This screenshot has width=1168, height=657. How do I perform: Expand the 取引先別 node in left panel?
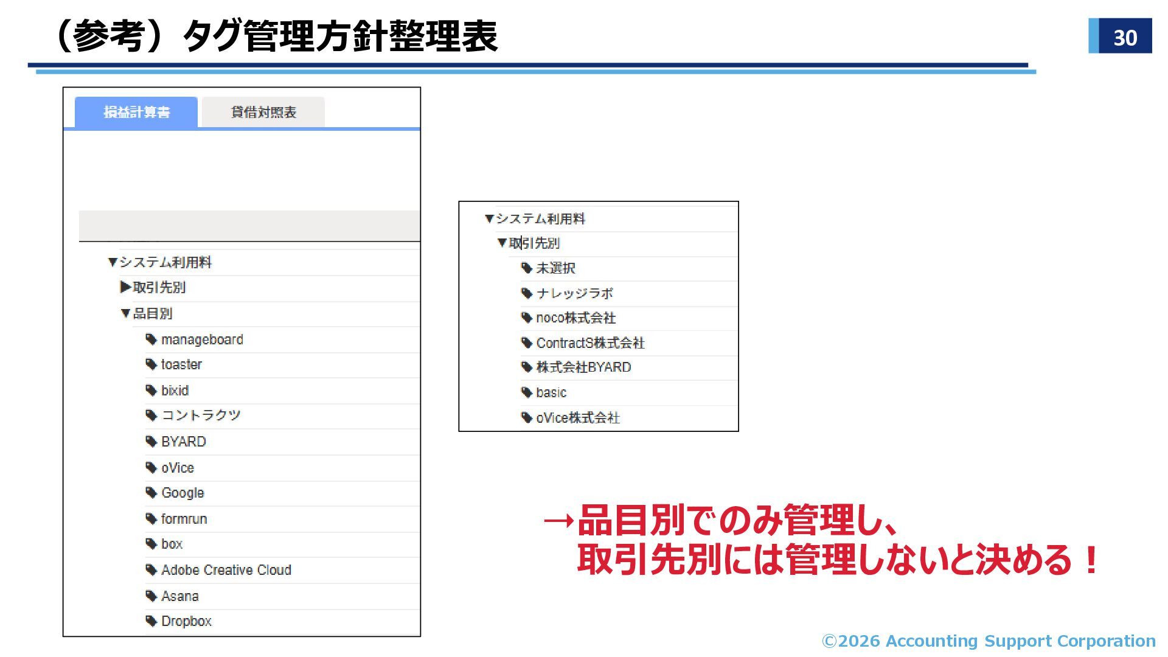coord(125,287)
